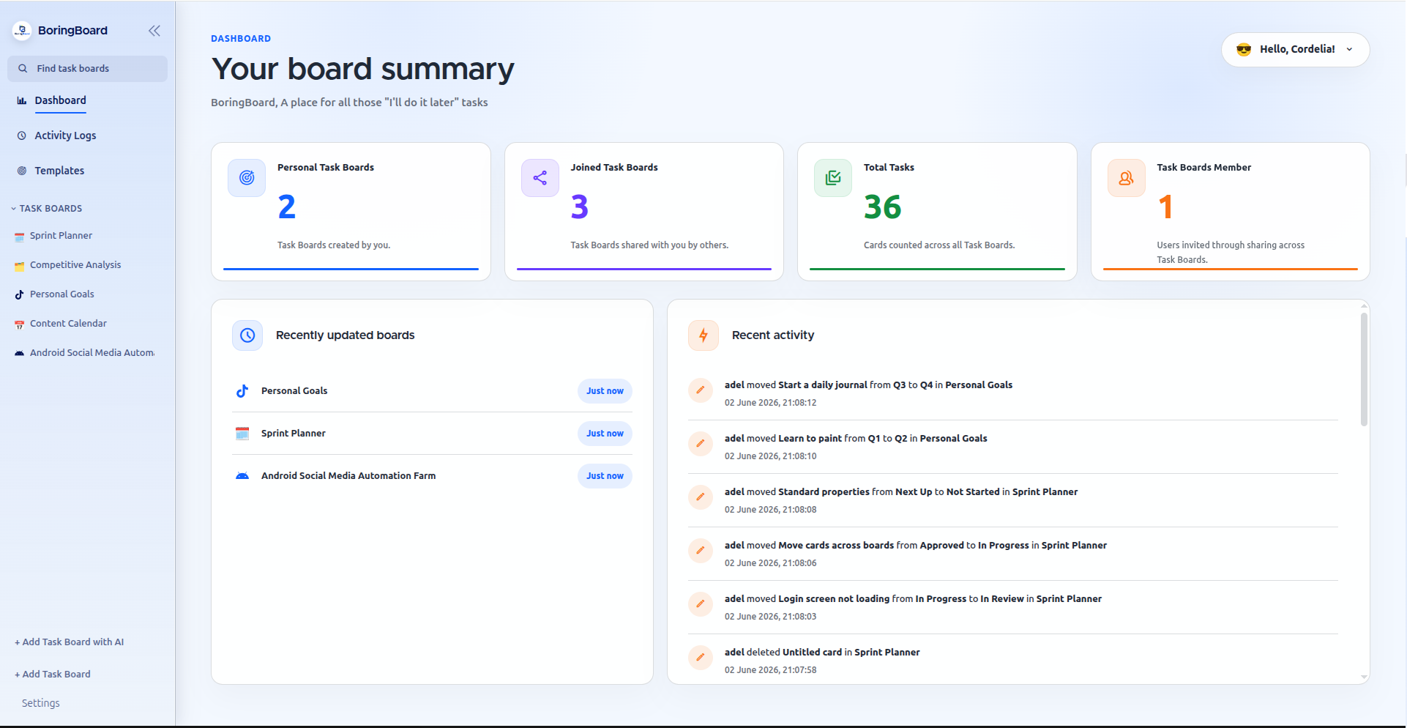This screenshot has width=1407, height=728.
Task: Click Content Calendar icon in sidebar
Action: pos(20,324)
